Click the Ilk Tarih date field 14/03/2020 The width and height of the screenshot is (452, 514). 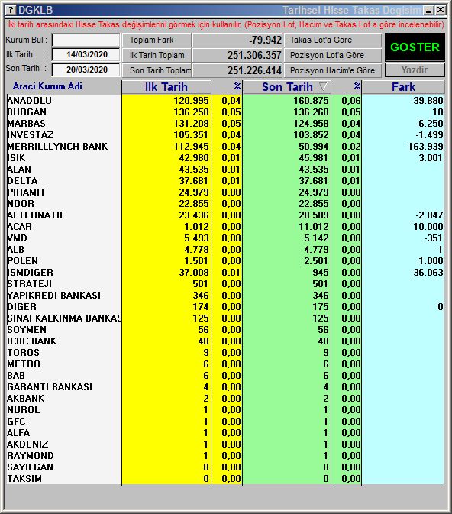click(x=86, y=54)
